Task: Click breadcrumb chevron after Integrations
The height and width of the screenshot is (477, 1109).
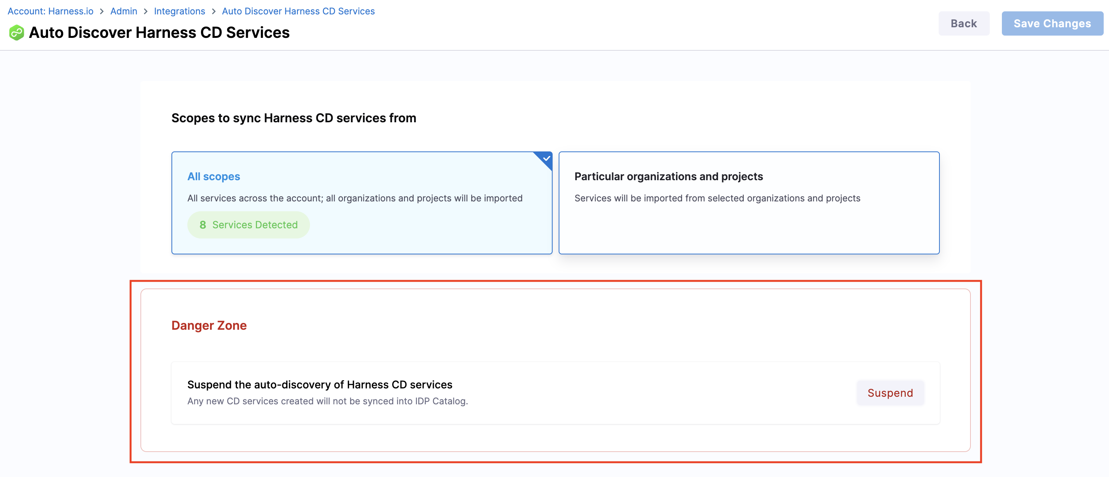Action: tap(213, 12)
